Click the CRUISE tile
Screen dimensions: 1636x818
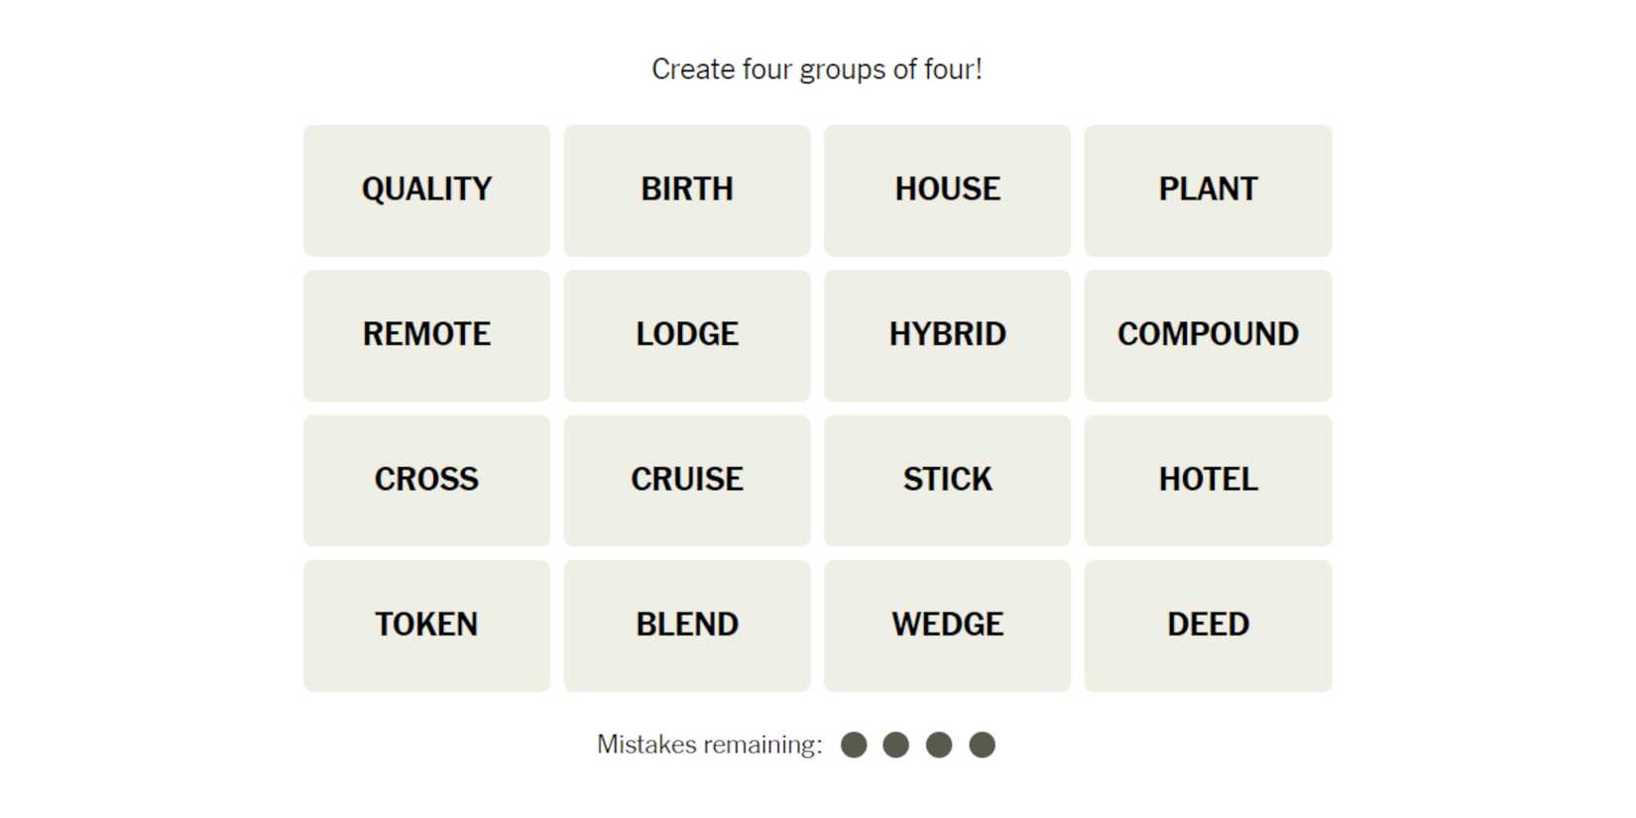[687, 480]
